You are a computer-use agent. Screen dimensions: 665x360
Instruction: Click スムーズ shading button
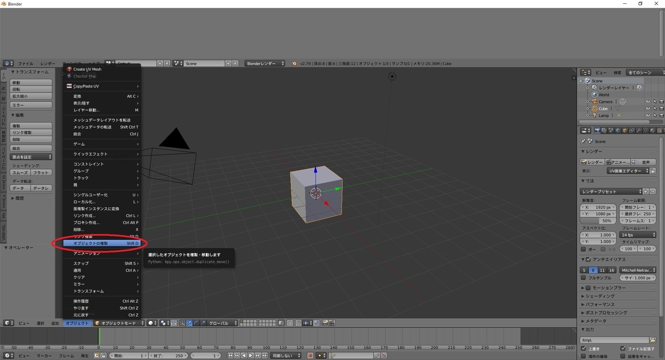pyautogui.click(x=21, y=173)
